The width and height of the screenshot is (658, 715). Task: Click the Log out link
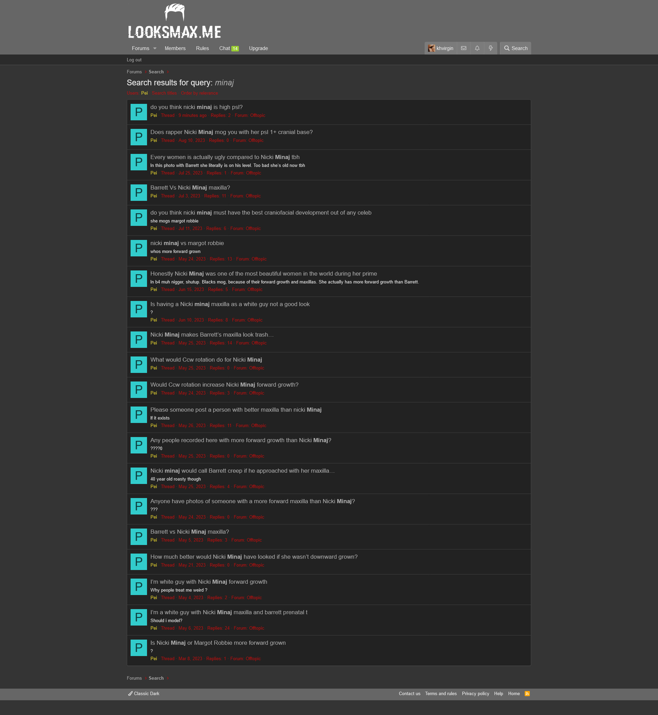point(134,60)
